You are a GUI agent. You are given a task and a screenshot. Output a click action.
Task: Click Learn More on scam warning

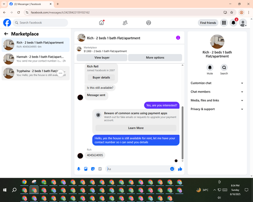[x=136, y=128]
